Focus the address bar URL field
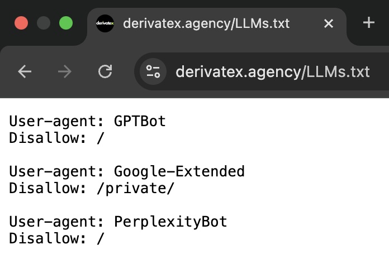The image size is (389, 259). [x=272, y=71]
